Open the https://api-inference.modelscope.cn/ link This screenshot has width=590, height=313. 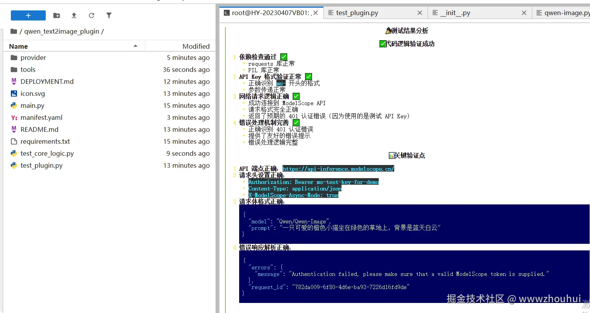click(x=338, y=168)
